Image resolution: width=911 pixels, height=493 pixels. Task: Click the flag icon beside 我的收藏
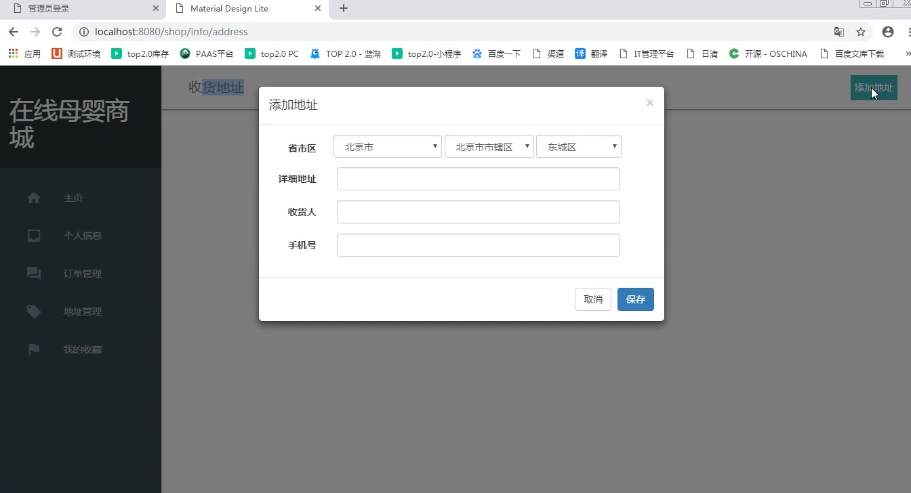pos(34,349)
